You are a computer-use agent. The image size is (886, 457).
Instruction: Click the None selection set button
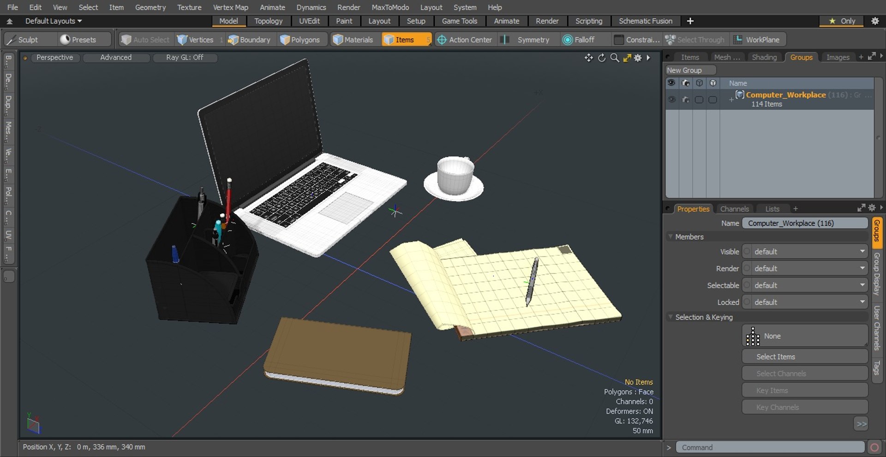tap(805, 336)
